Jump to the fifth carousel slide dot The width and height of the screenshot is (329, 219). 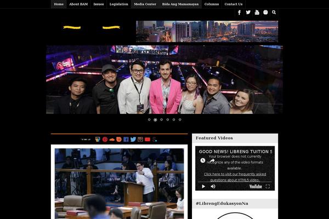174,120
